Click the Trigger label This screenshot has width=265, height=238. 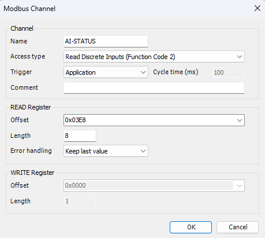coord(21,72)
